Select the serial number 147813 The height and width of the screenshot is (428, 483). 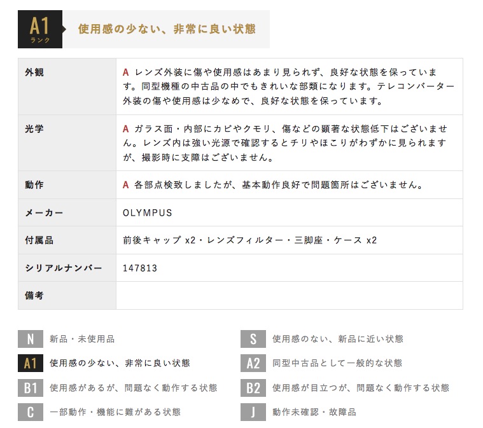(140, 268)
